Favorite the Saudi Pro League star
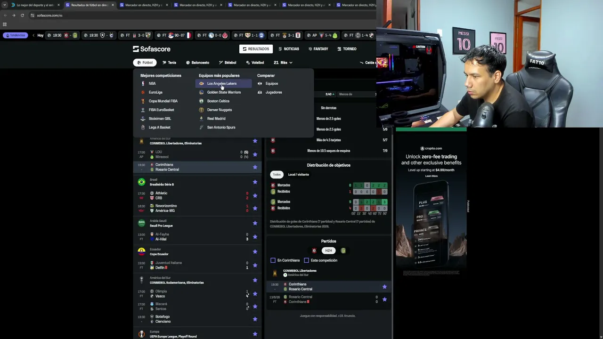Viewport: 603px width, 339px height. pos(255,223)
